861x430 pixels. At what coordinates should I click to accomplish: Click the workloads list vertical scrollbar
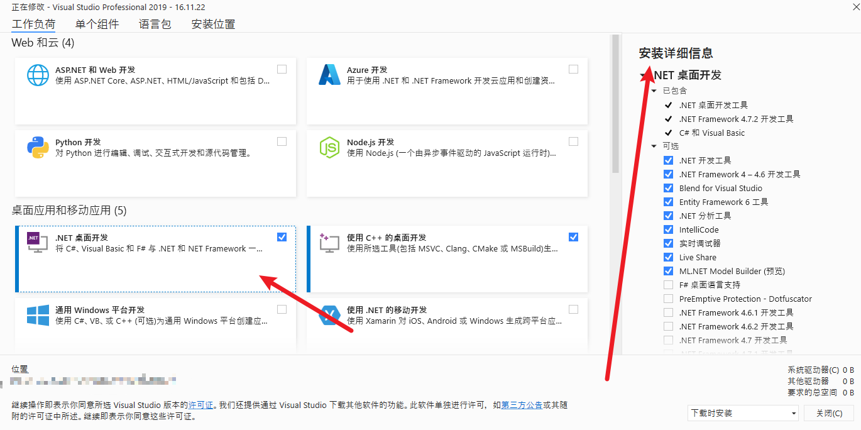[x=615, y=104]
